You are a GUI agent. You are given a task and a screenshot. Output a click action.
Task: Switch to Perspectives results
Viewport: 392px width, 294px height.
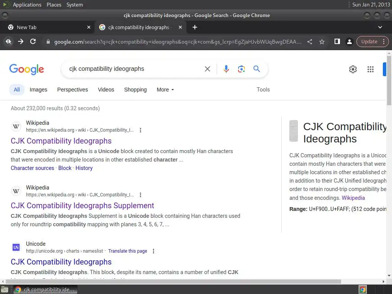(x=72, y=90)
